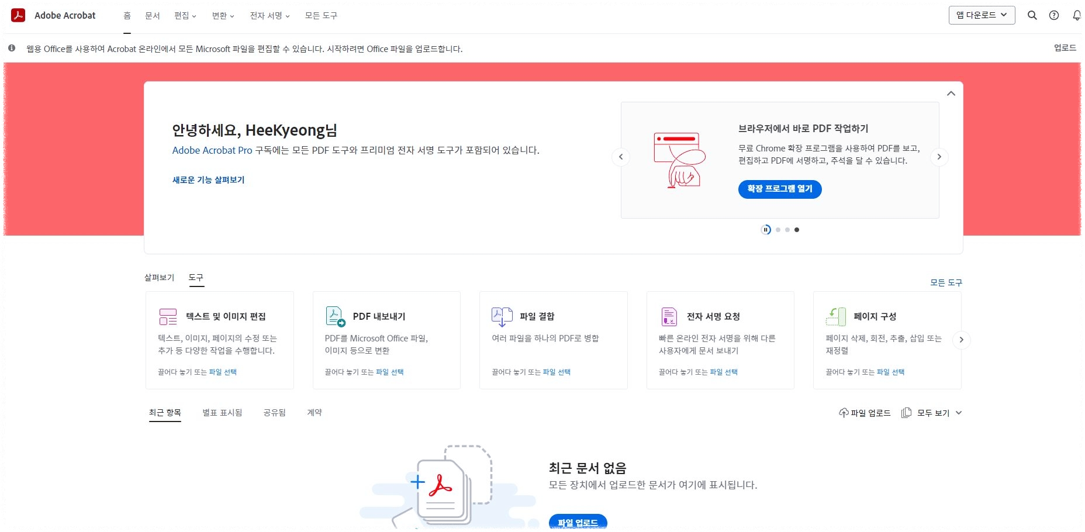Go to the 홈 tab
The image size is (1085, 532).
(127, 16)
